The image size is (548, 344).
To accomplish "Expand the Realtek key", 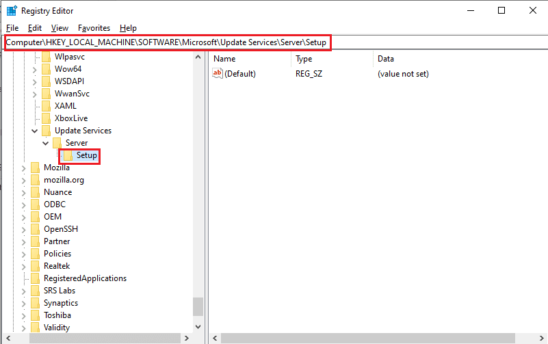I will [x=23, y=267].
